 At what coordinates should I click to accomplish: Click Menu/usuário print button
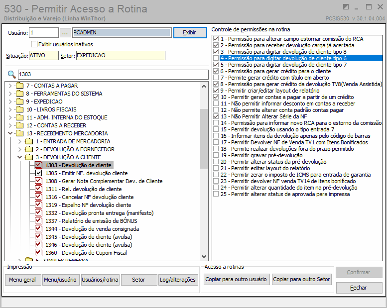[x=61, y=280]
